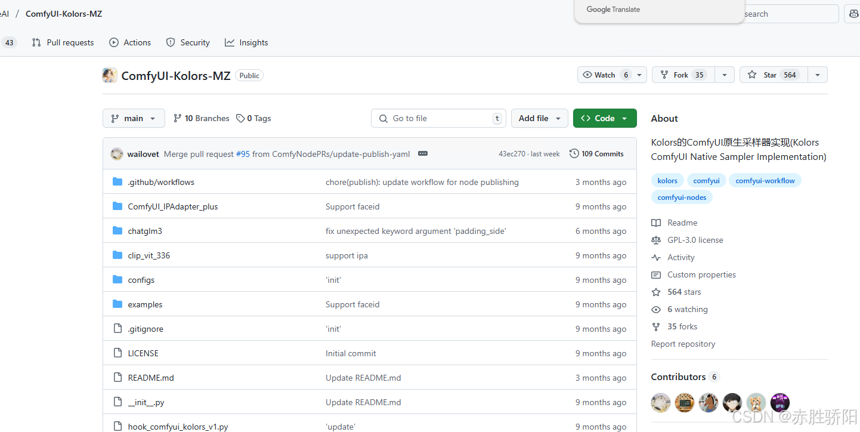Click the chatglm3 folder icon
The image size is (860, 432).
click(117, 231)
